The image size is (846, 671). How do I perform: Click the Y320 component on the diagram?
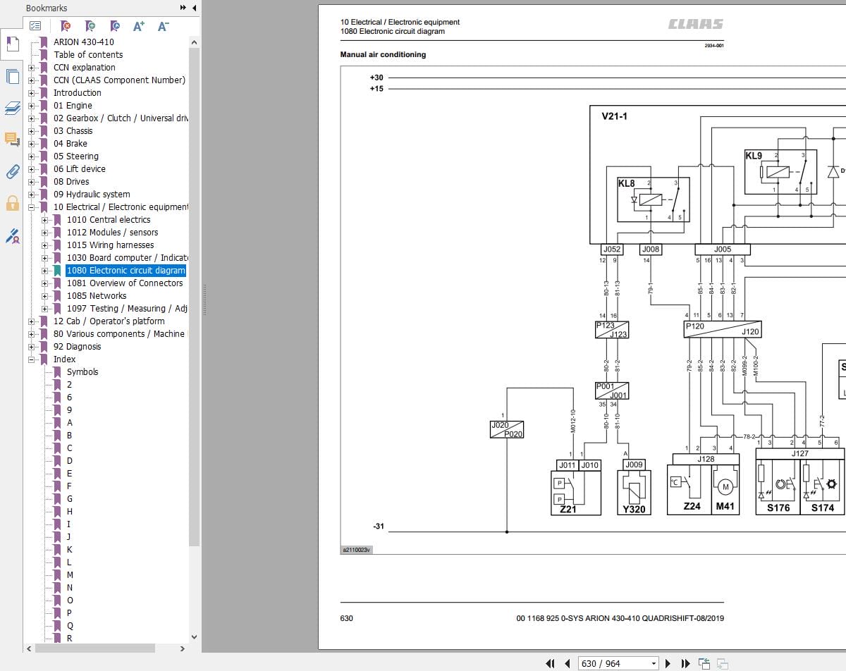634,493
